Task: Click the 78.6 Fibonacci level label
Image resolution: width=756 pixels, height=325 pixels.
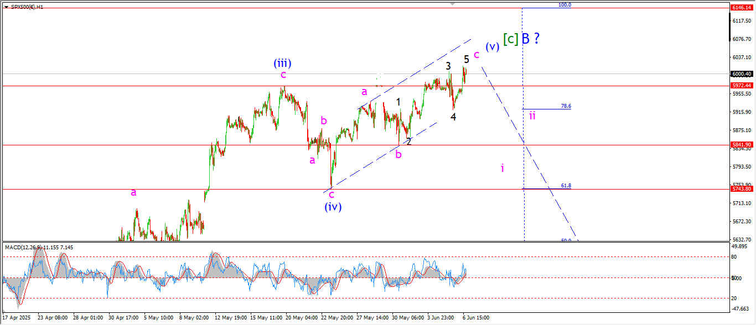Action: pyautogui.click(x=566, y=106)
